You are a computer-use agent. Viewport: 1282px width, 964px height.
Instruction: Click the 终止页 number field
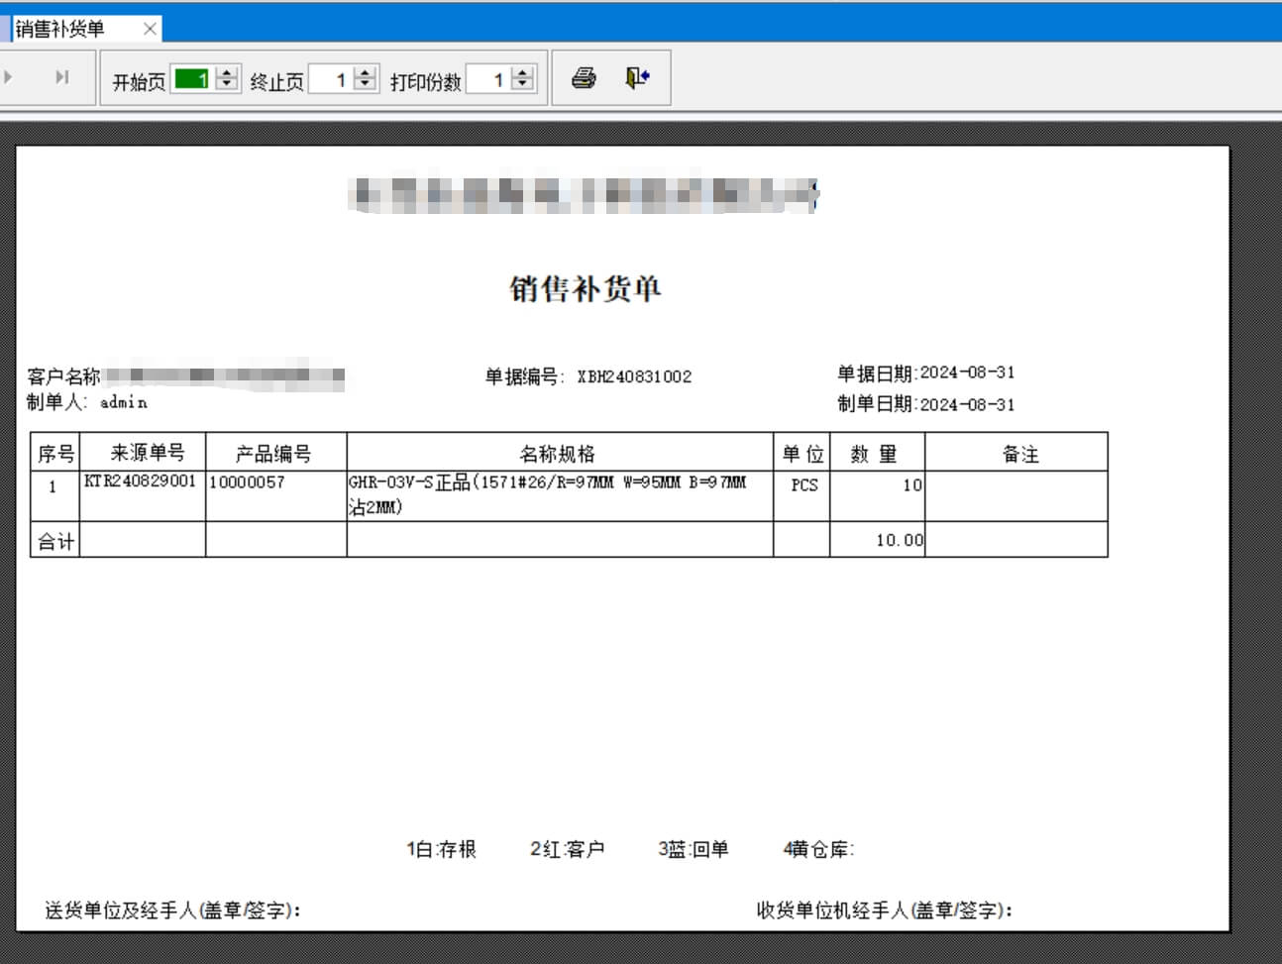pyautogui.click(x=330, y=79)
